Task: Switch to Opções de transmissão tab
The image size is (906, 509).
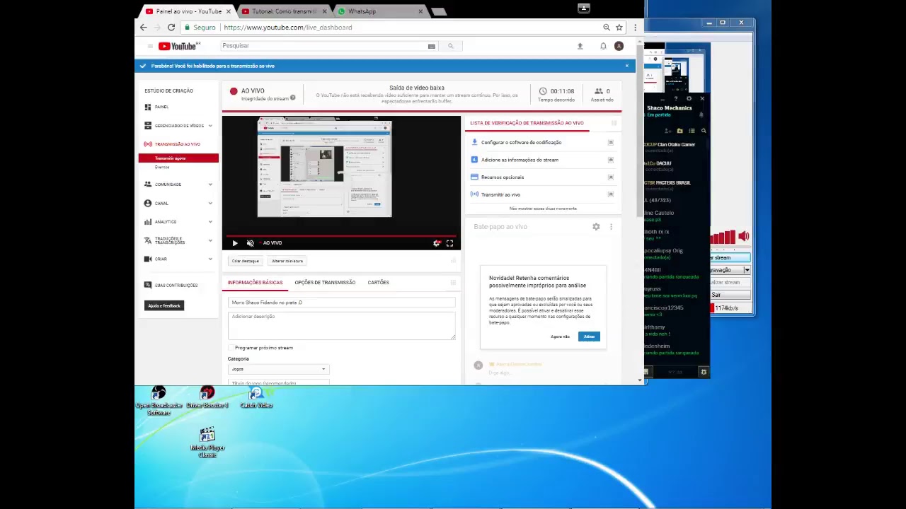Action: pyautogui.click(x=325, y=282)
